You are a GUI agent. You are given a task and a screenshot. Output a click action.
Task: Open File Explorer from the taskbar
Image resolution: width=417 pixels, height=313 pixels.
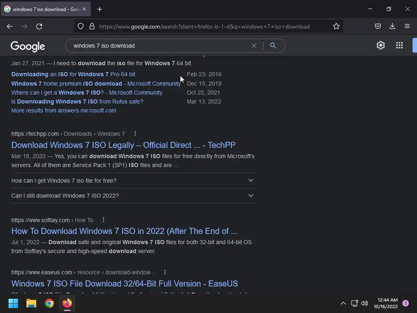[31, 303]
